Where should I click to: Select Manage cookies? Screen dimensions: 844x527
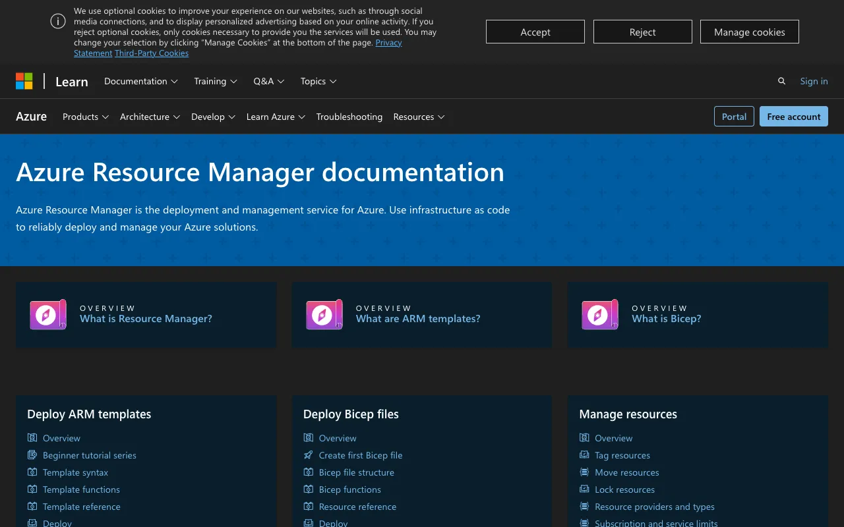coord(749,31)
